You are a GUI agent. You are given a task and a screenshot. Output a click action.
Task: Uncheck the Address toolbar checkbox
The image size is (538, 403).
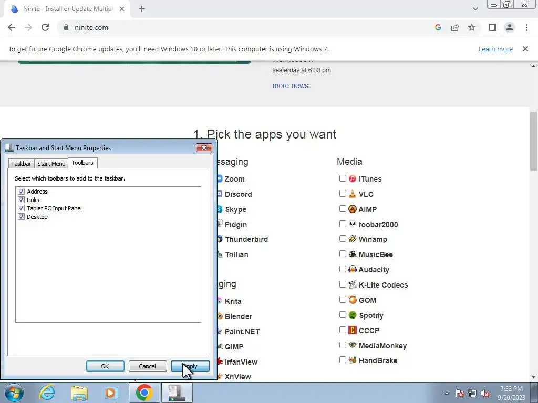tap(21, 191)
